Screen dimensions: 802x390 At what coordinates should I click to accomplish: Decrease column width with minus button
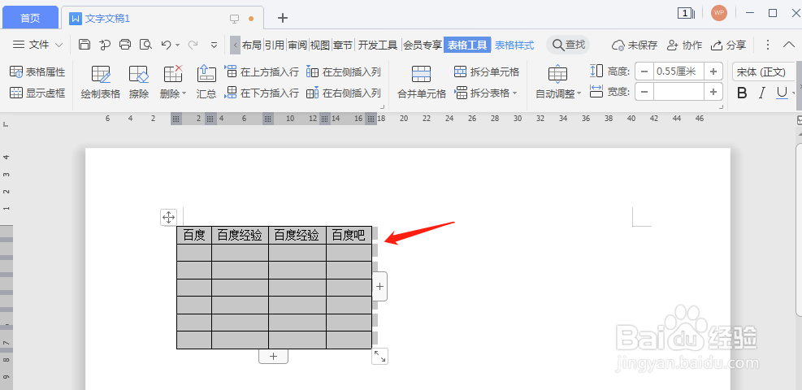(x=644, y=92)
